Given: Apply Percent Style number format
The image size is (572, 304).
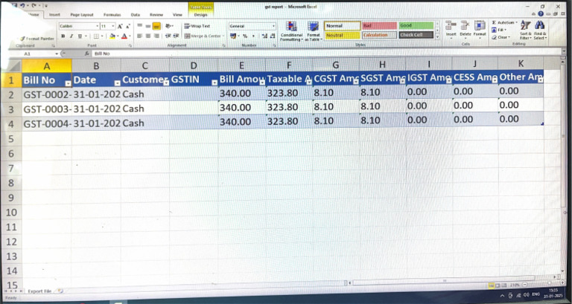Looking at the screenshot, I should click(x=245, y=36).
